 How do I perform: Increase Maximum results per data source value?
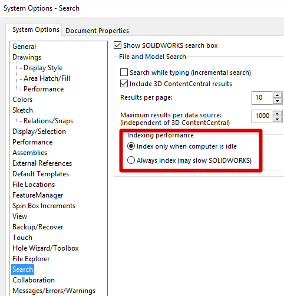point(277,114)
